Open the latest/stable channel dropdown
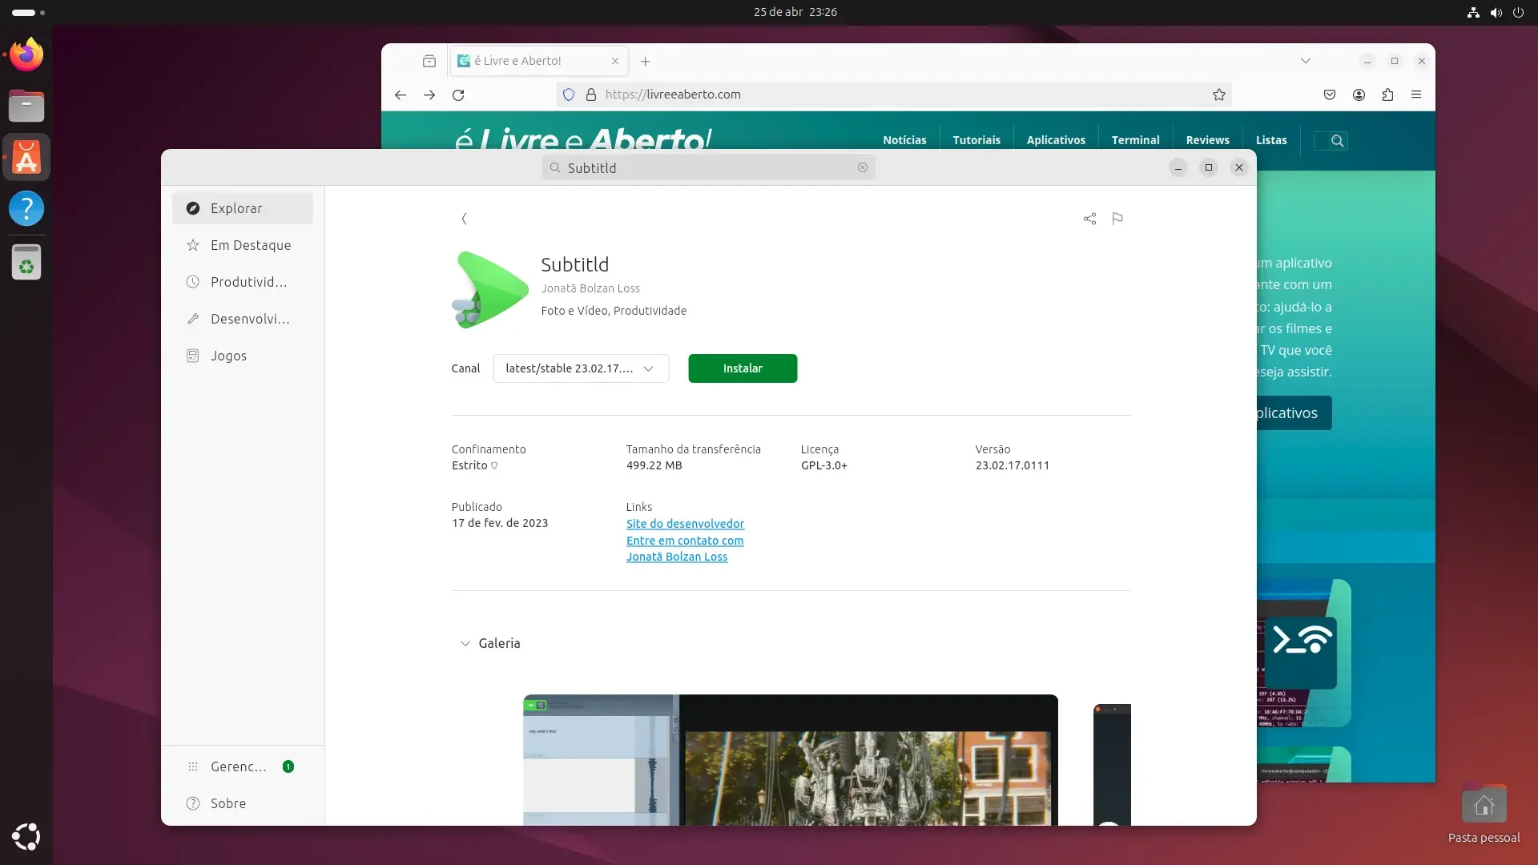Viewport: 1538px width, 865px height. (x=581, y=368)
